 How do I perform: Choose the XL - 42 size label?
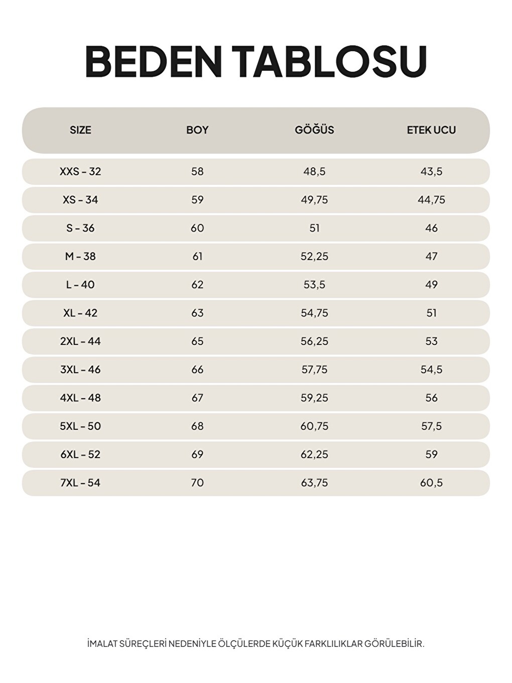(x=80, y=313)
